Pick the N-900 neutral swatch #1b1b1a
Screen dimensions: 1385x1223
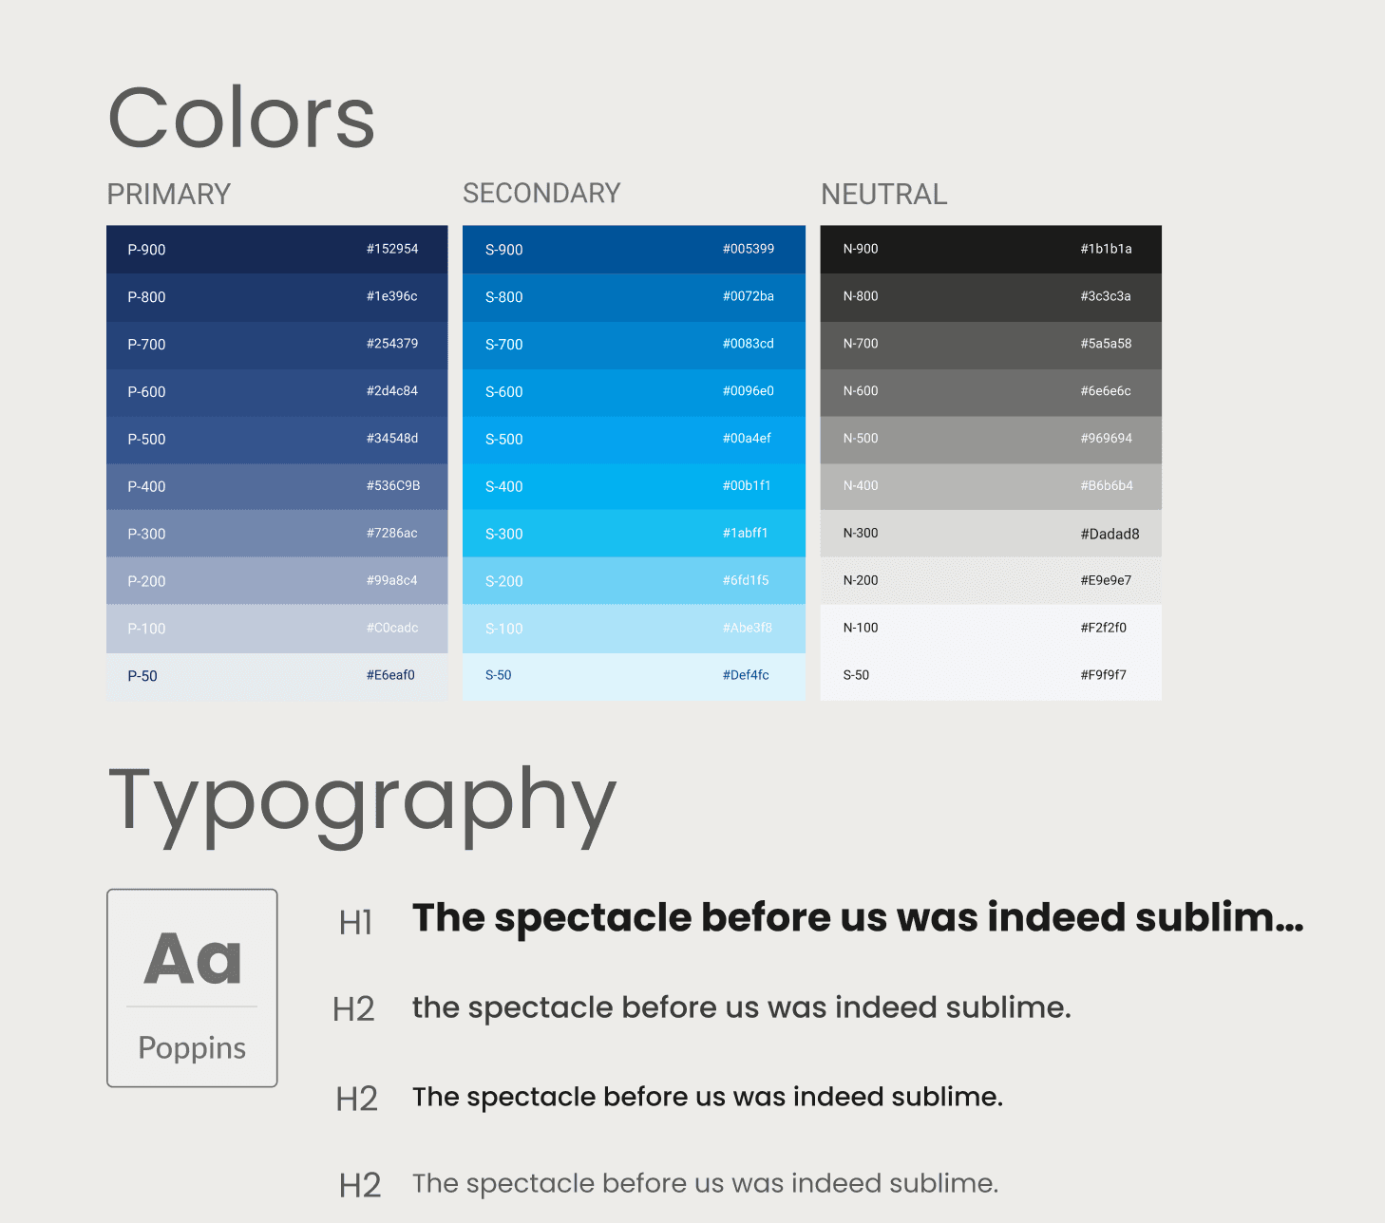coord(991,250)
